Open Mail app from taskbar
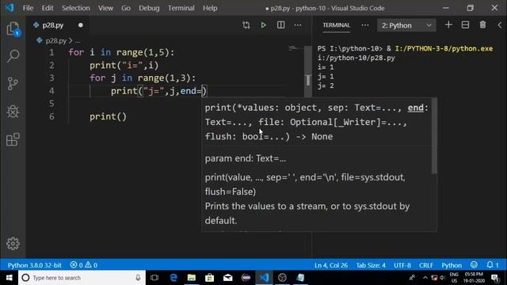The width and height of the screenshot is (507, 285). point(227,278)
